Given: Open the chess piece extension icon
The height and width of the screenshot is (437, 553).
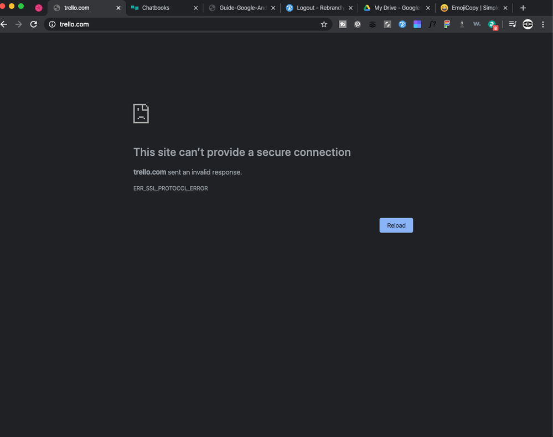Looking at the screenshot, I should (462, 24).
